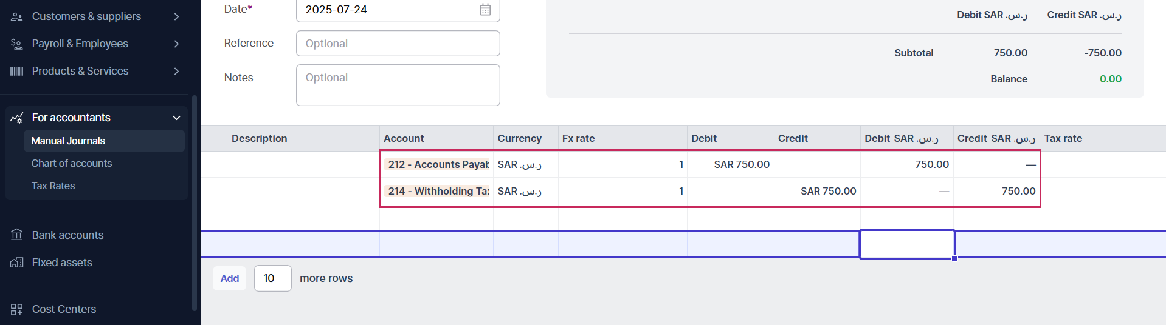
Task: Open the date picker calendar icon
Action: [485, 10]
